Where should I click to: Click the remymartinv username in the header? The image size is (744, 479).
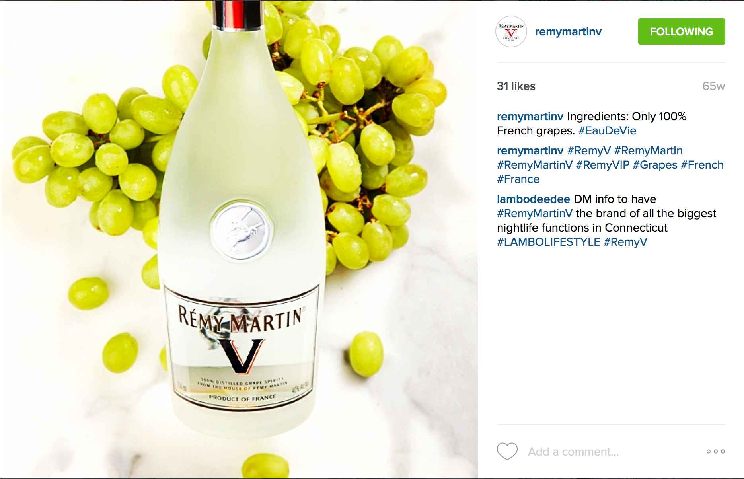pyautogui.click(x=568, y=31)
